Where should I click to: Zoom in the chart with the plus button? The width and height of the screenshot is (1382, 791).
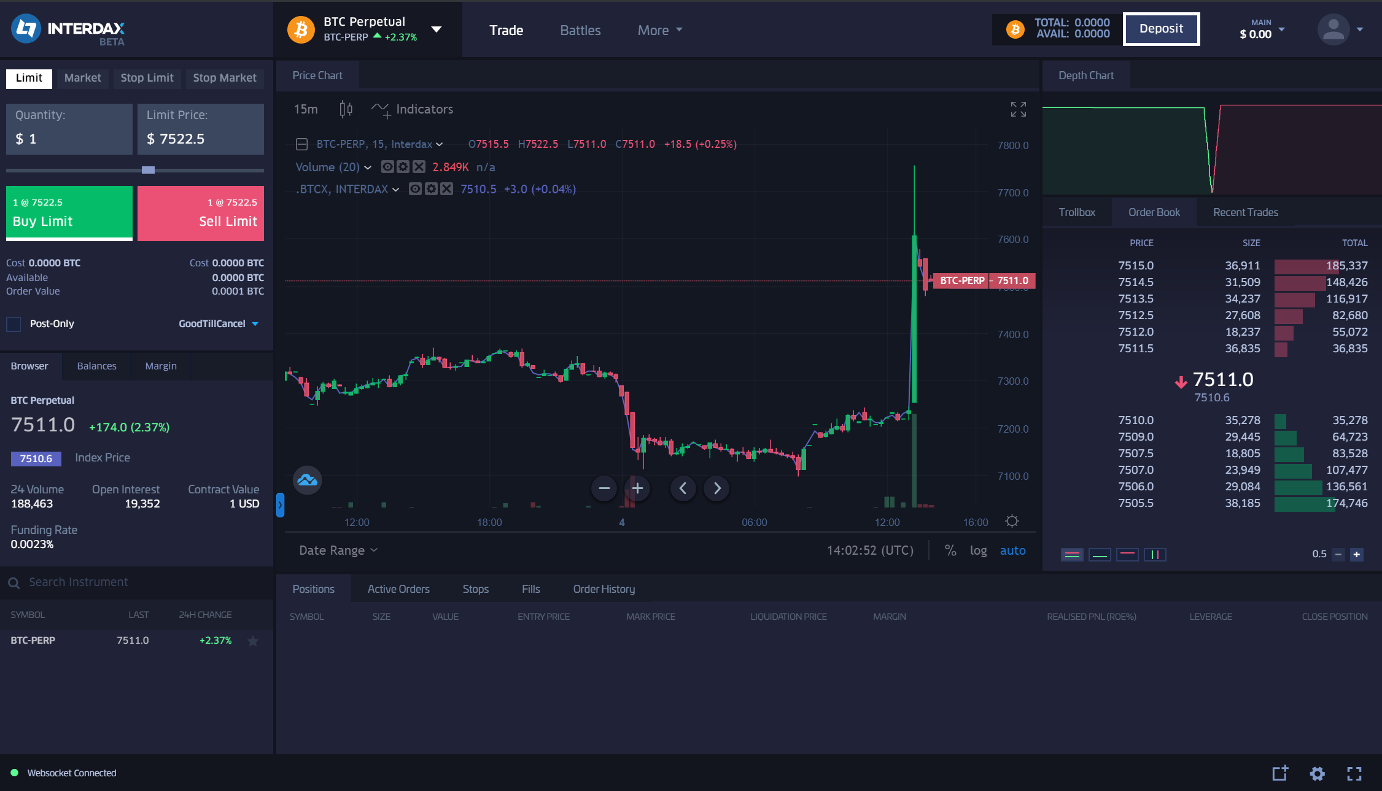tap(637, 488)
